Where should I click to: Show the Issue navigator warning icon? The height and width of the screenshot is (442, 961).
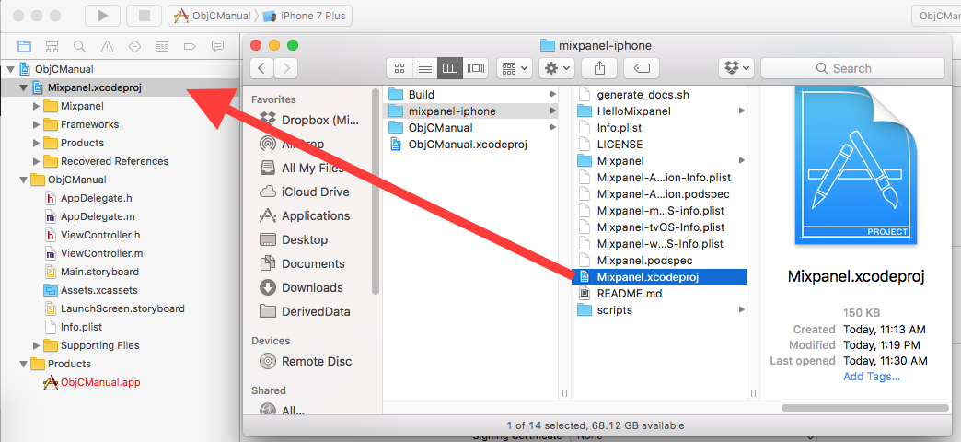coord(108,46)
